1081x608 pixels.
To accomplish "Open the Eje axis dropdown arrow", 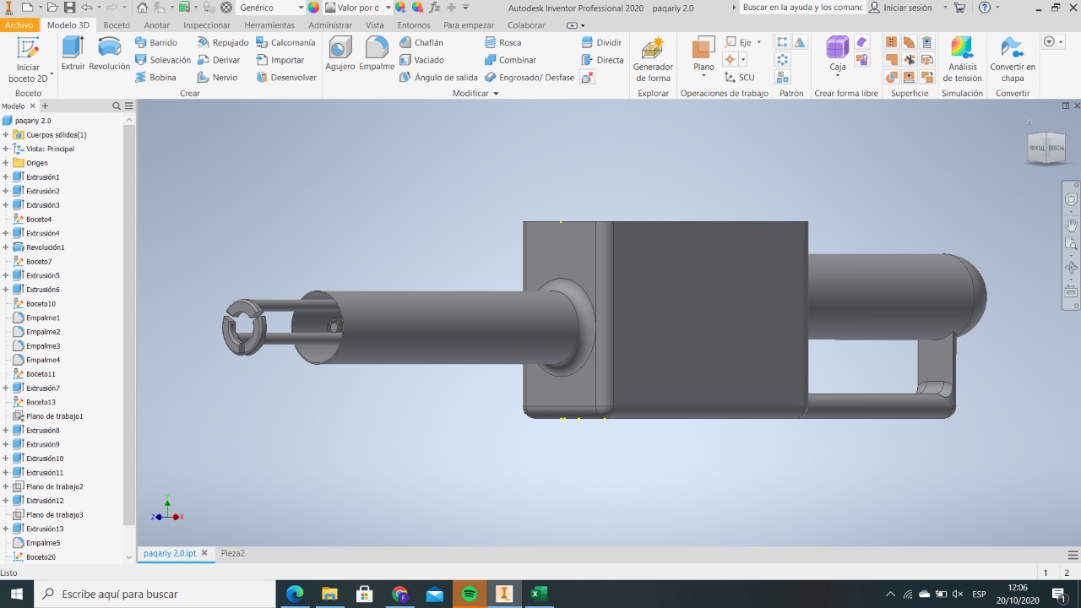I will click(758, 42).
